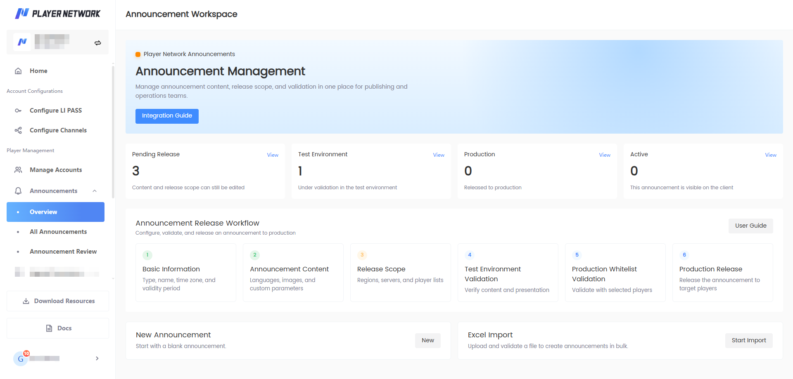
Task: Click the Player Network logo
Action: (58, 14)
